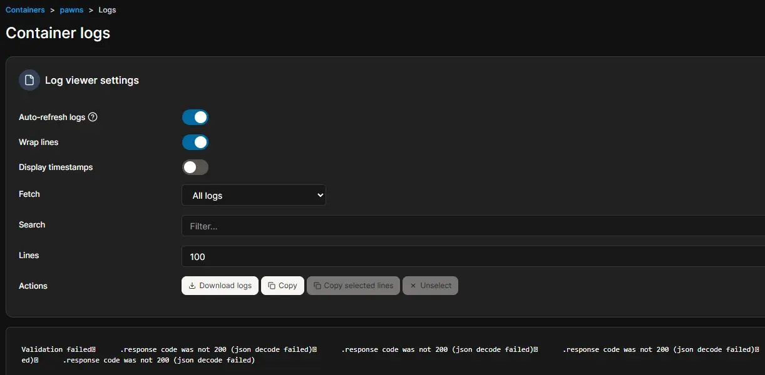Click the Unselect button
Viewport: 765px width, 375px height.
click(430, 286)
